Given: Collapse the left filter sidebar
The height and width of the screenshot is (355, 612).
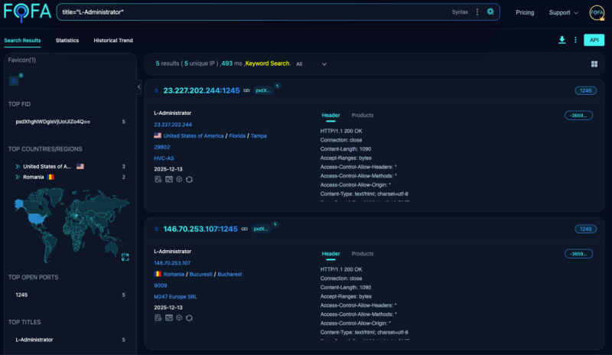Looking at the screenshot, I should 139,86.
